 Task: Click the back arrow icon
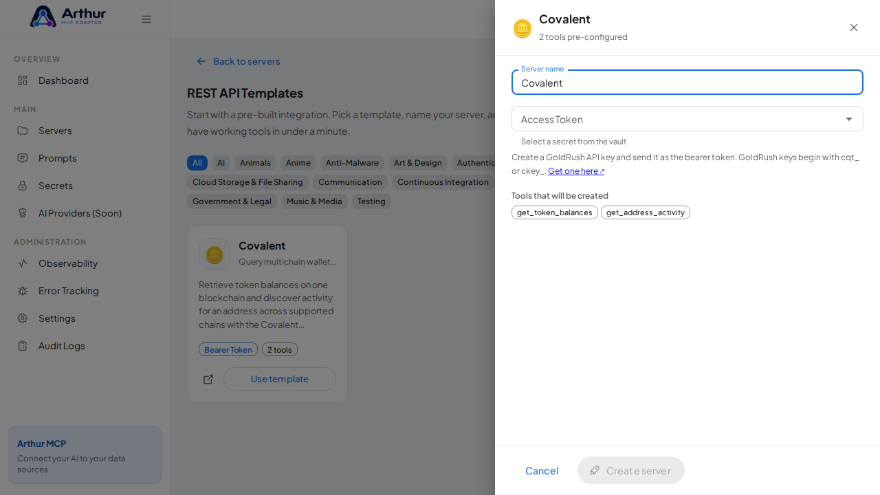click(201, 61)
